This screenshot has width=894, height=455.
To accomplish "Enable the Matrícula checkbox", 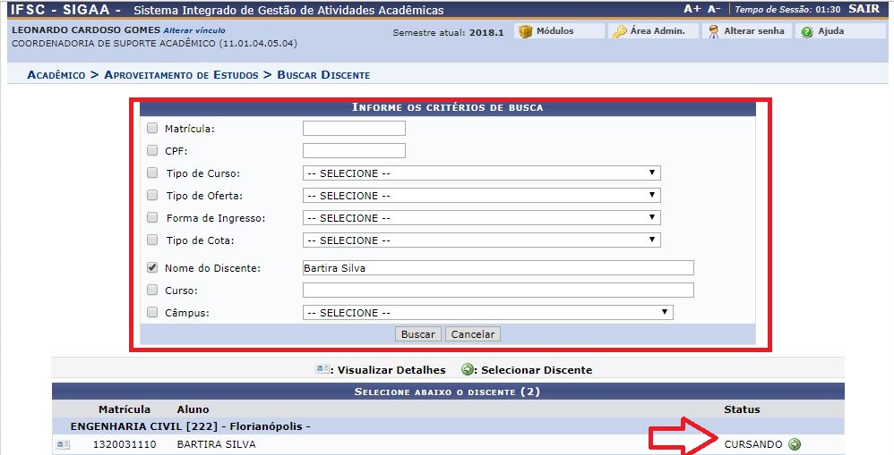I will 152,129.
